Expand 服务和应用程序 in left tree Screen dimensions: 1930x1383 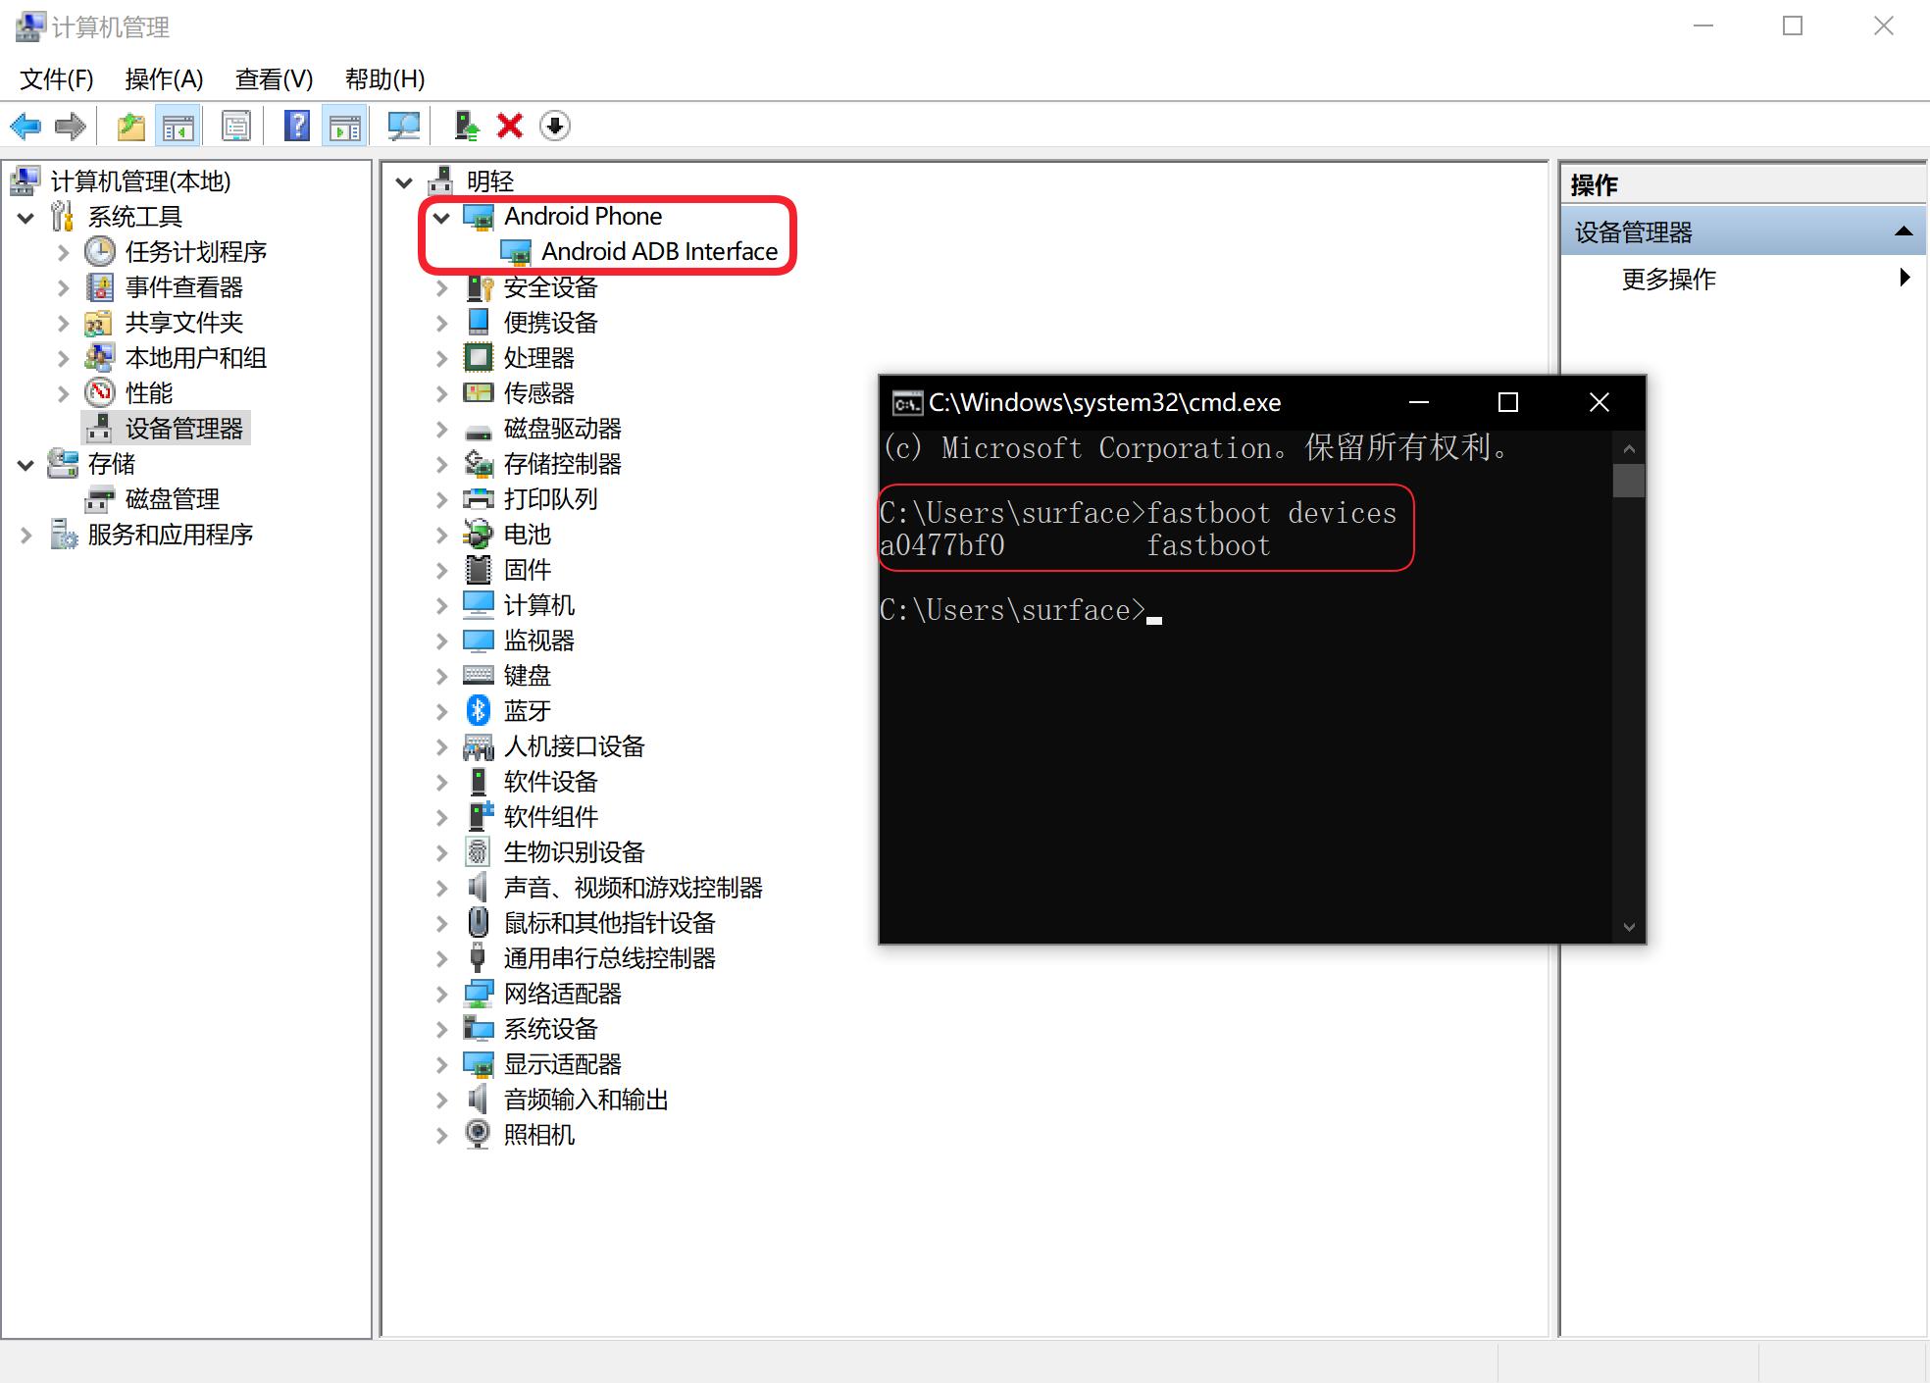tap(26, 535)
